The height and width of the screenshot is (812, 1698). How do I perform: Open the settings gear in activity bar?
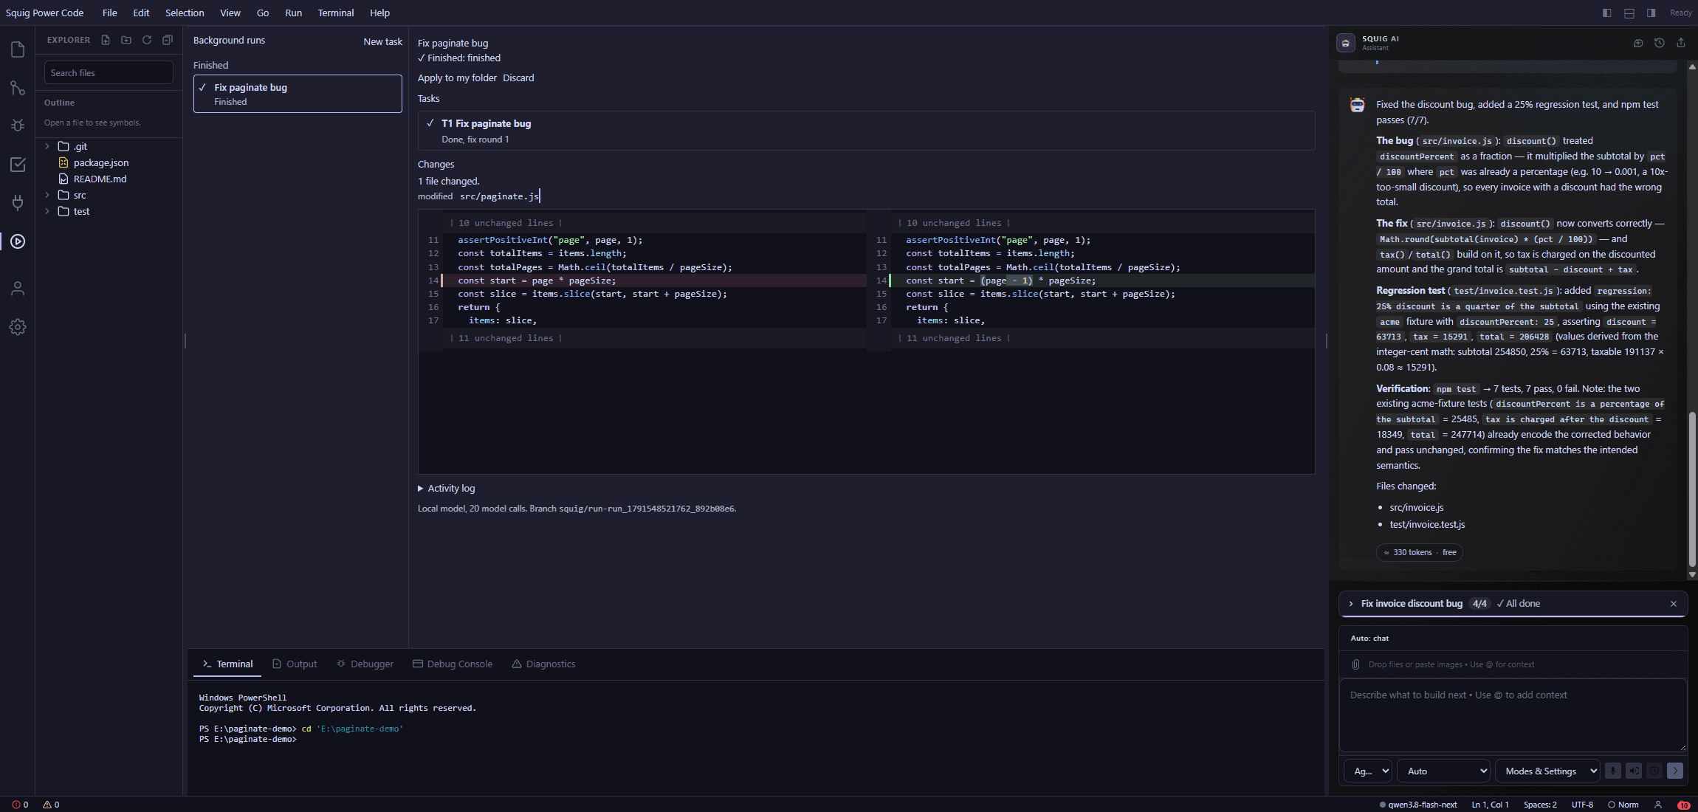18,327
